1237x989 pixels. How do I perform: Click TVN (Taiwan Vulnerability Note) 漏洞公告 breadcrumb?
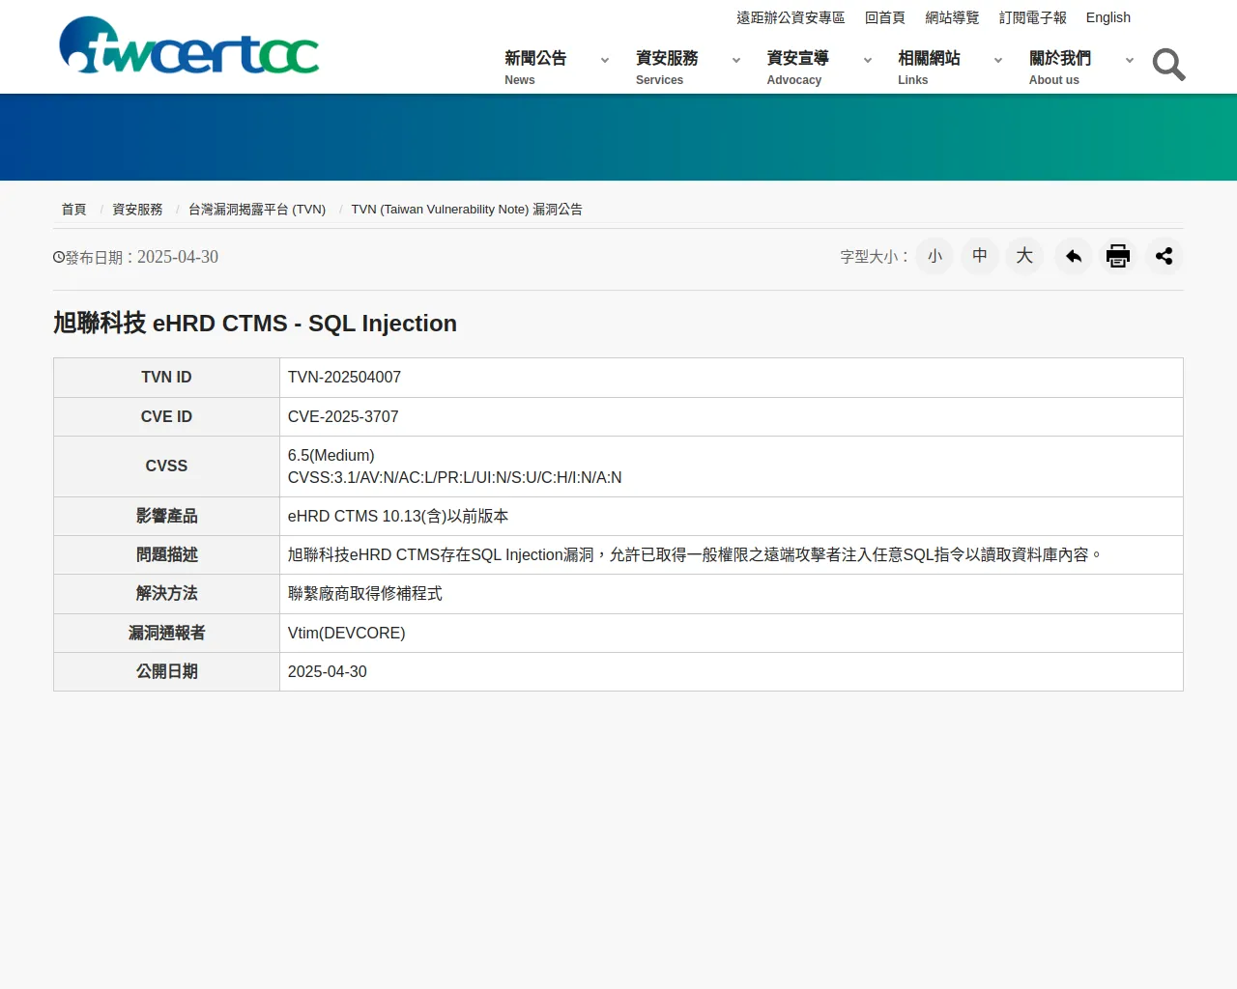click(467, 209)
